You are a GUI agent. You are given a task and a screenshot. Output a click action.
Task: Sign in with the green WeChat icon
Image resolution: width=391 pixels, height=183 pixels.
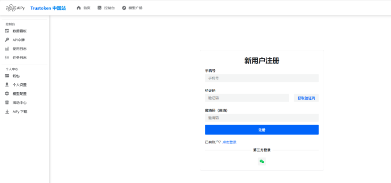tap(262, 161)
